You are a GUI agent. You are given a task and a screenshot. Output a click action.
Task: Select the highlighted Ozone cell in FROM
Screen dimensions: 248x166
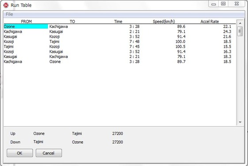(26, 27)
